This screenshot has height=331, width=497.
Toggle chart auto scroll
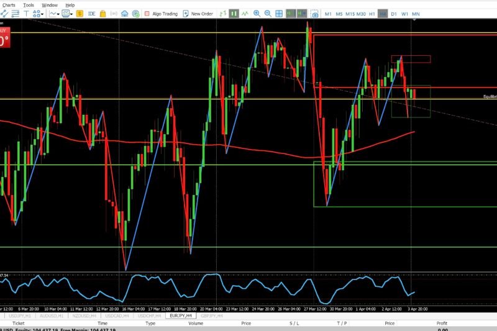291,14
